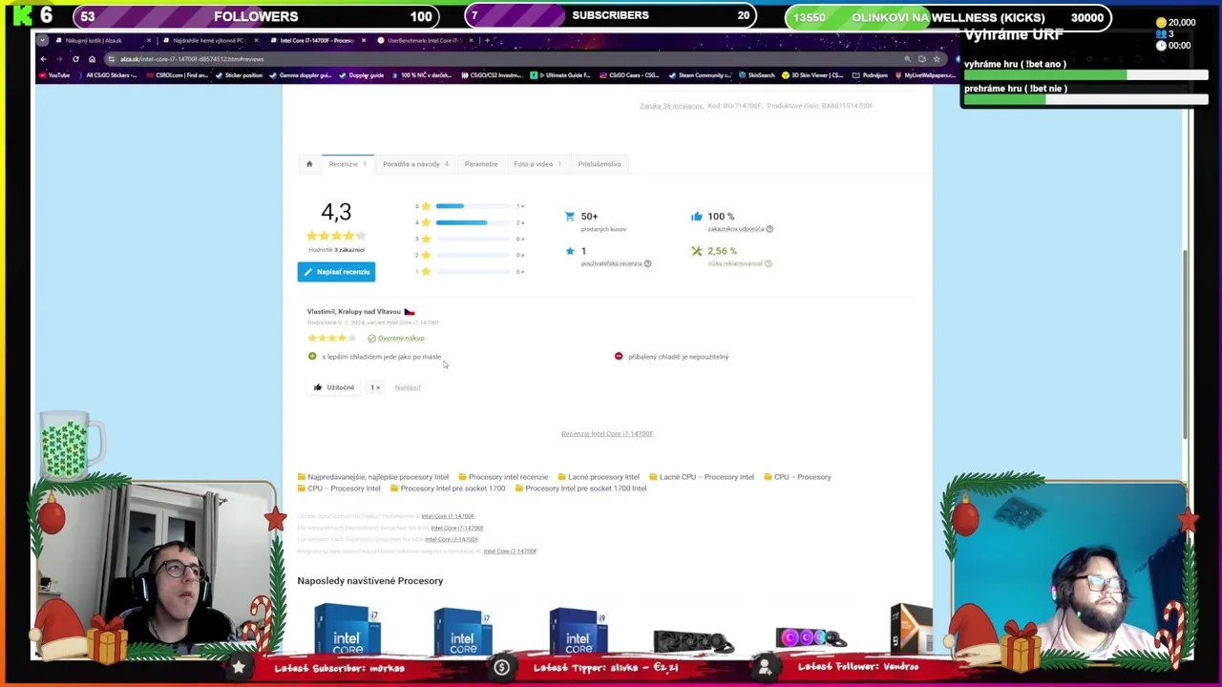Open category Procesory Intel pre socket 1700 Intel
This screenshot has width=1222, height=687.
click(x=585, y=489)
